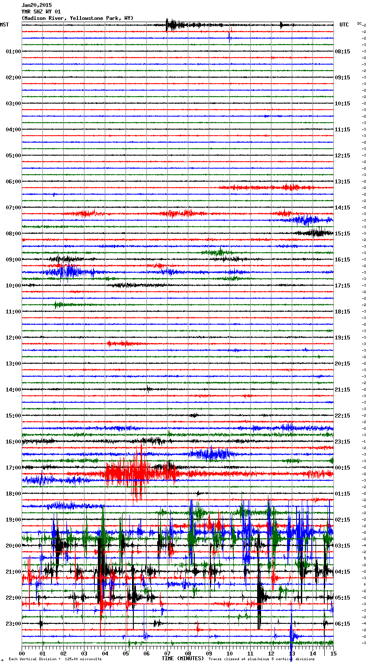Select the 10:15 UTC time label
This screenshot has width=368, height=665.
[x=342, y=104]
